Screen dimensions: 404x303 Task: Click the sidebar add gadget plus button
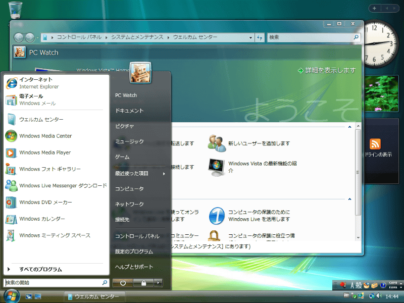(374, 8)
